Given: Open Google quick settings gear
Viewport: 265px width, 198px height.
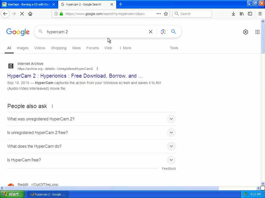Looking at the screenshot, I should (x=245, y=32).
